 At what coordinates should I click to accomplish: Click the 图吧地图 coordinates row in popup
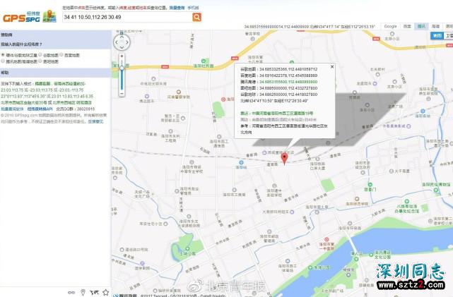(278, 88)
